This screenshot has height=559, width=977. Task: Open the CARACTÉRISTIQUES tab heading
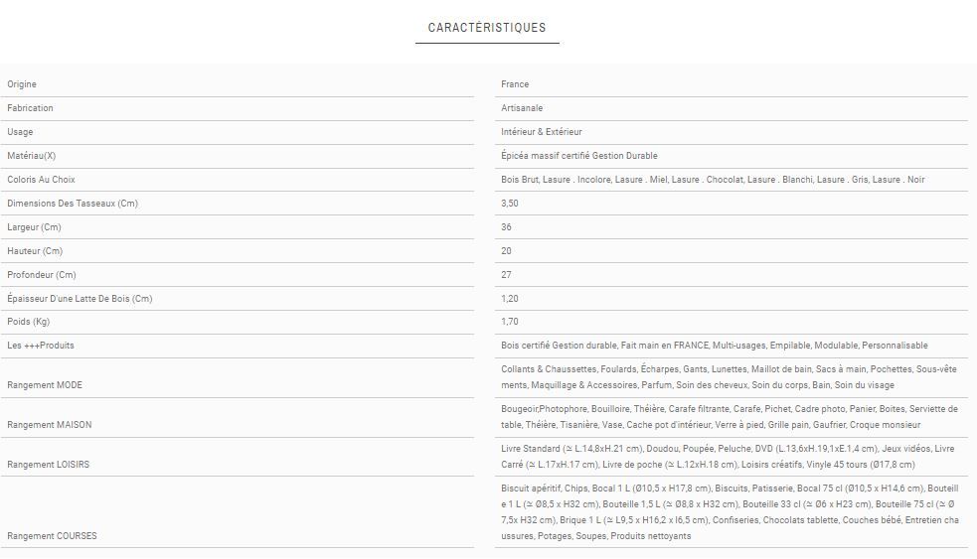[487, 28]
